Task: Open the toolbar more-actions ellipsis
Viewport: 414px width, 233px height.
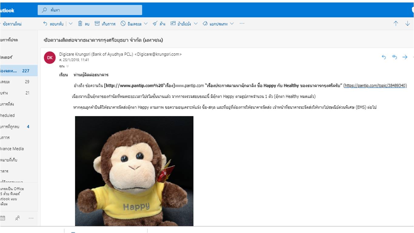Action: (x=242, y=24)
